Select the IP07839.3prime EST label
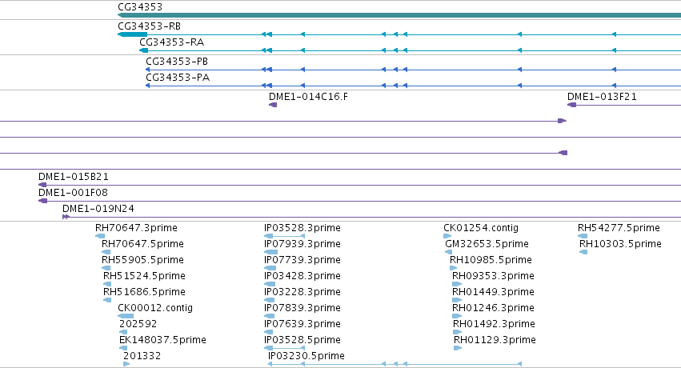 point(302,308)
